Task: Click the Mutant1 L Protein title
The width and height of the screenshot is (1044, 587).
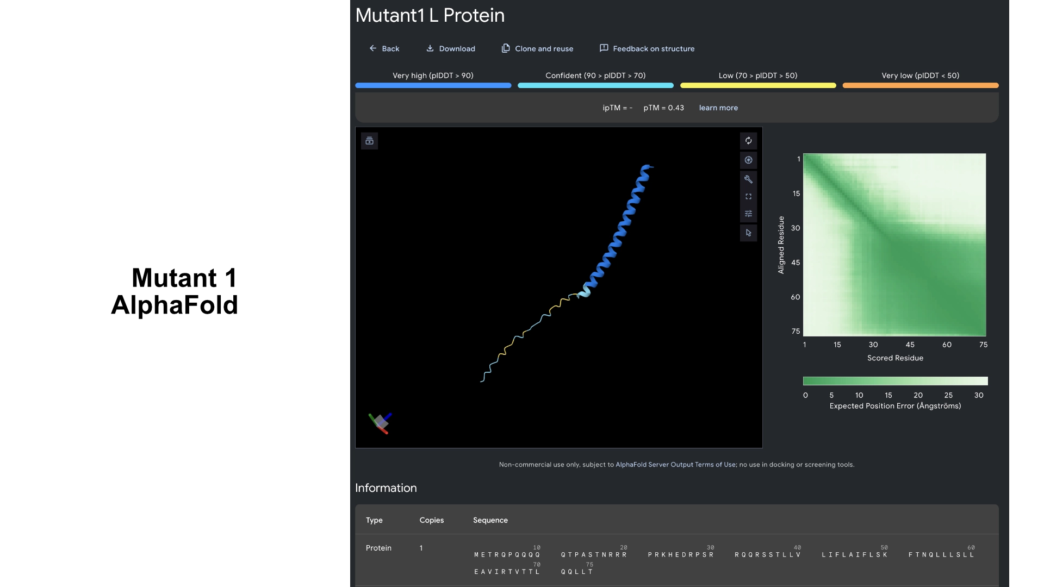Action: (x=430, y=15)
